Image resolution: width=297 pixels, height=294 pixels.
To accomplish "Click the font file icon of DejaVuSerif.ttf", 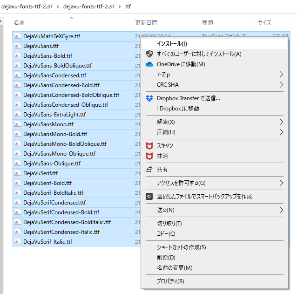I will pos(17,173).
